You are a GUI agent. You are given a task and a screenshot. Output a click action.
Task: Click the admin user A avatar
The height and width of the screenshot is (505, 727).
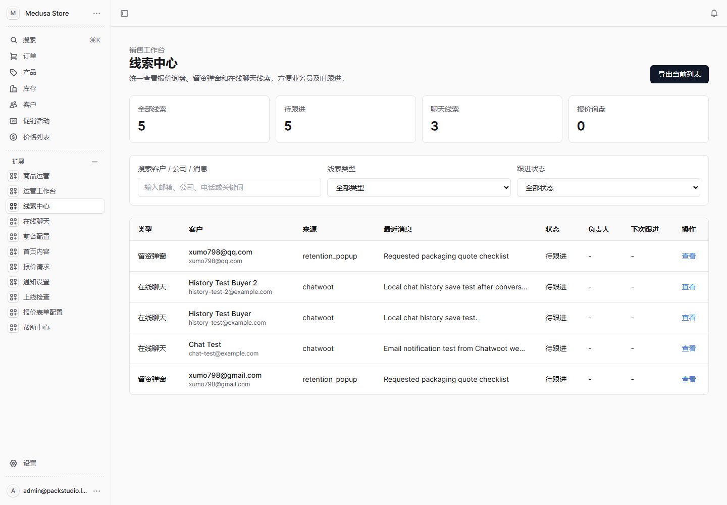pos(13,491)
